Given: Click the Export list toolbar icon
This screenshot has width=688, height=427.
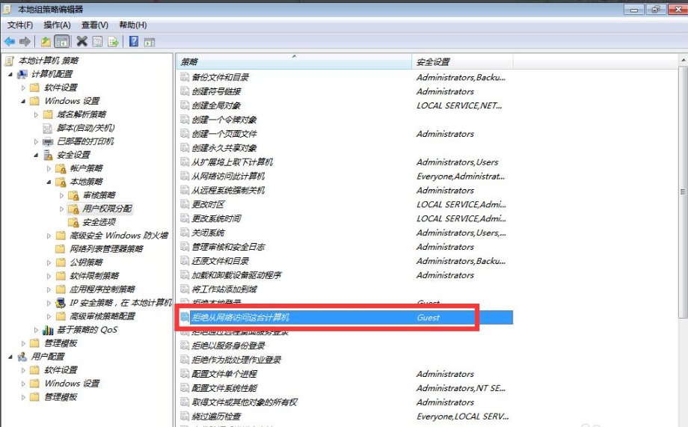Looking at the screenshot, I should tap(114, 42).
